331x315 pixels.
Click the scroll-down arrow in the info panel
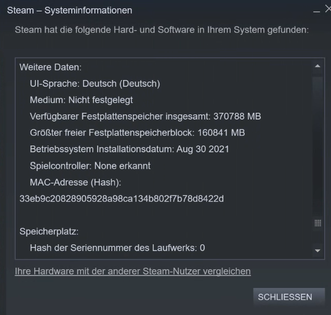[x=317, y=251]
